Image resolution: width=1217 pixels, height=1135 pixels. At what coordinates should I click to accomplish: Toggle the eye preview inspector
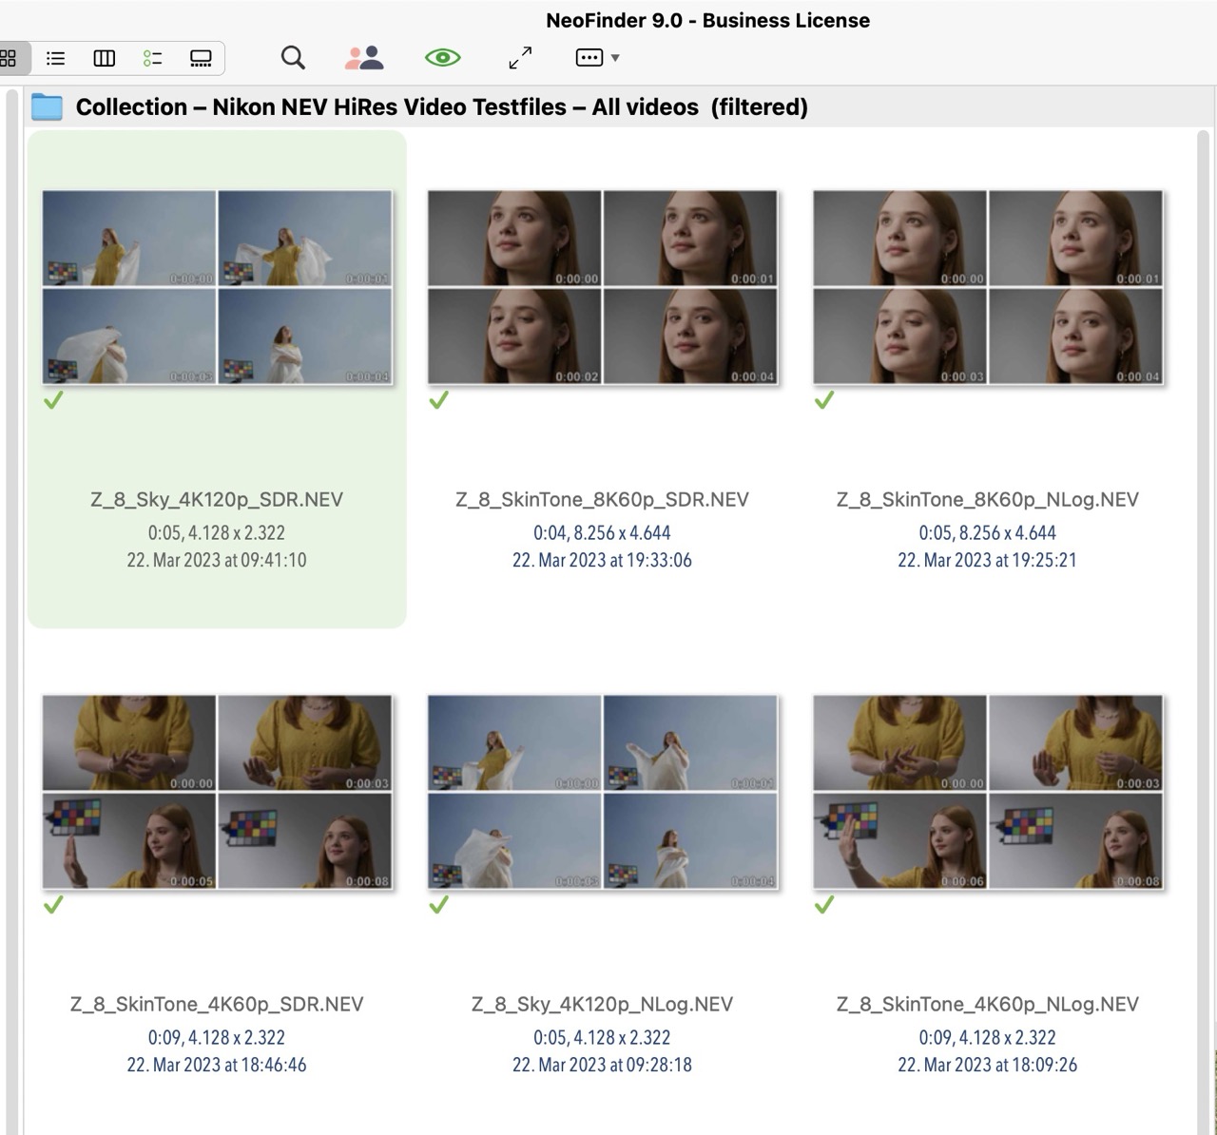point(443,57)
